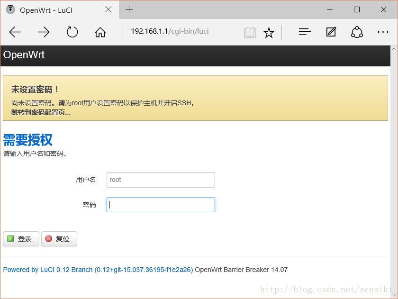Focus the 用户名 field containing root
The width and height of the screenshot is (398, 299).
[x=161, y=180]
